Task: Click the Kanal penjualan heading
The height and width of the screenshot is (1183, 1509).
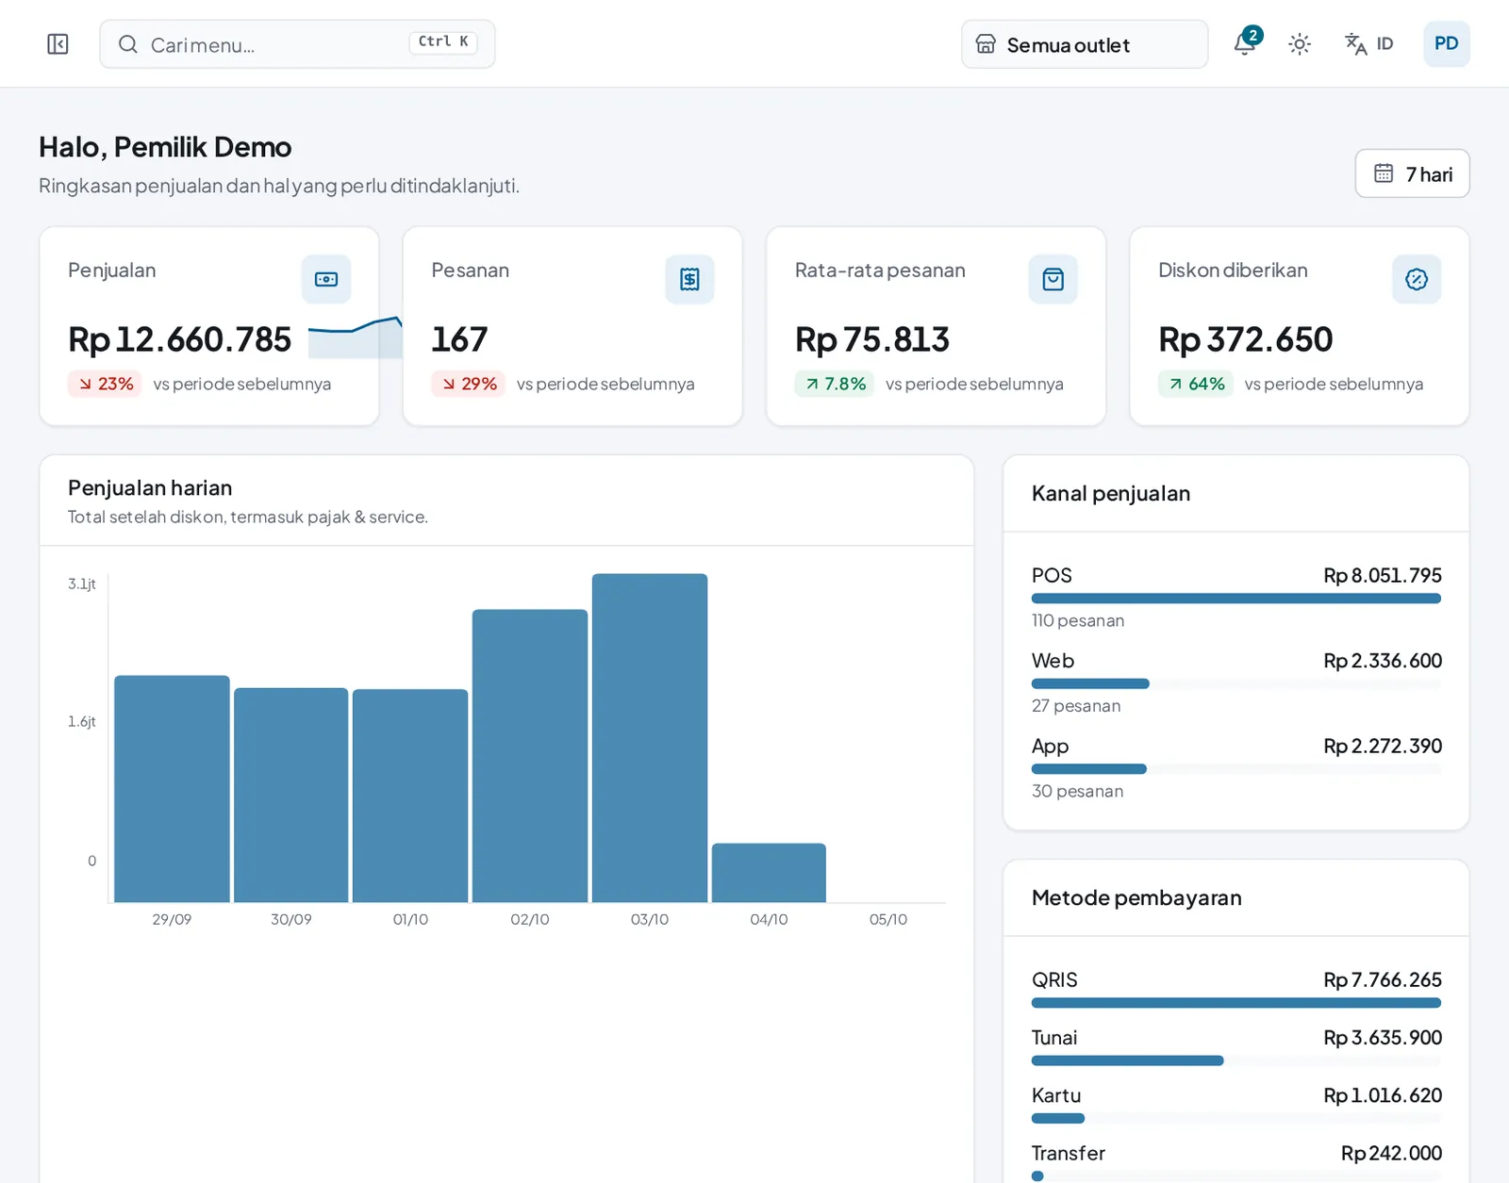Action: pyautogui.click(x=1111, y=493)
